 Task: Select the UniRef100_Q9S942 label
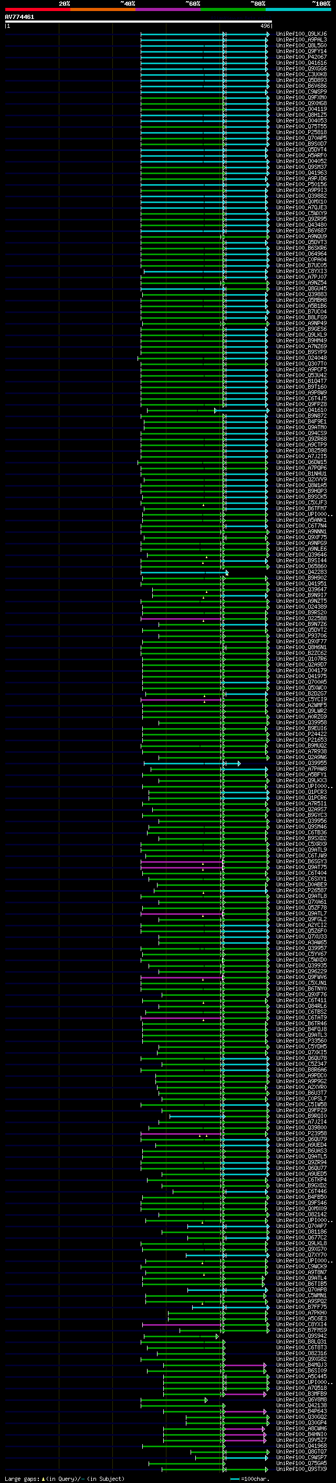(301, 1336)
